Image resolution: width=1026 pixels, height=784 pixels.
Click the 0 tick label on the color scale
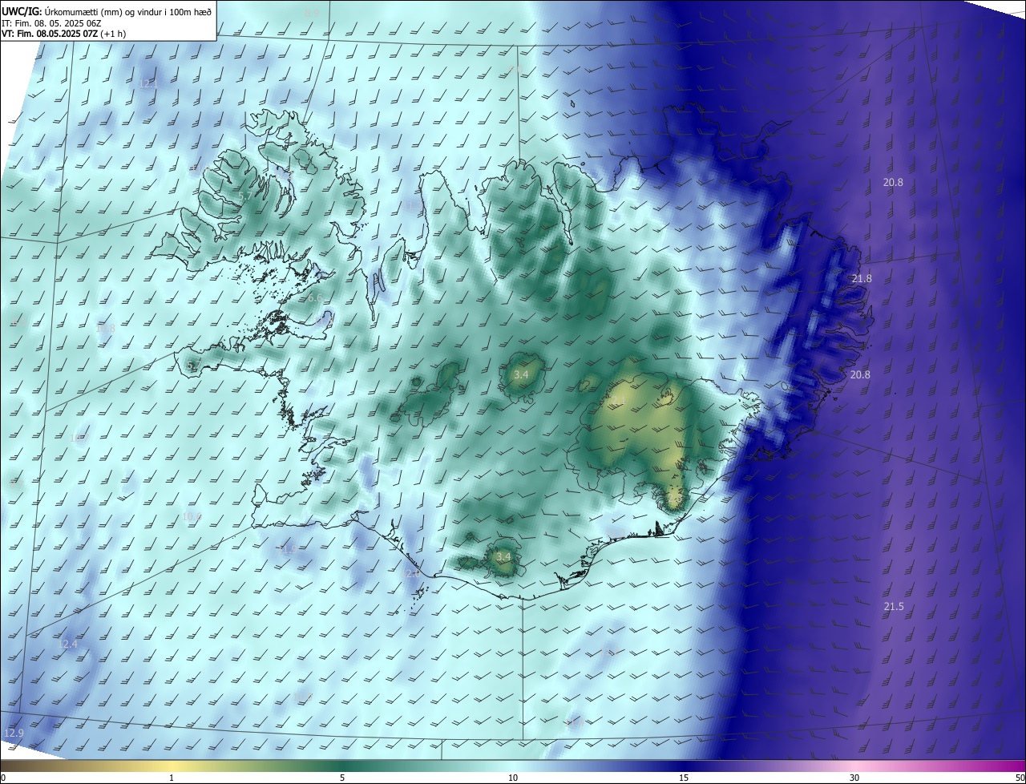click(x=3, y=778)
